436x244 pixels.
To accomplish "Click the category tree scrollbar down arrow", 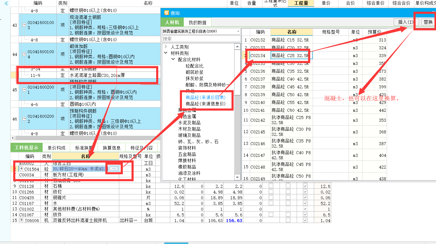I will [x=237, y=177].
